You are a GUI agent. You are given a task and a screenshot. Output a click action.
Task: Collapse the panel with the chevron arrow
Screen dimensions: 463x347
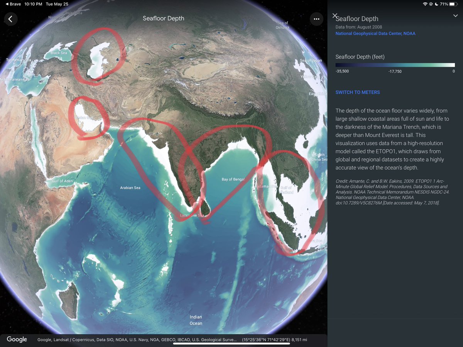click(x=455, y=15)
